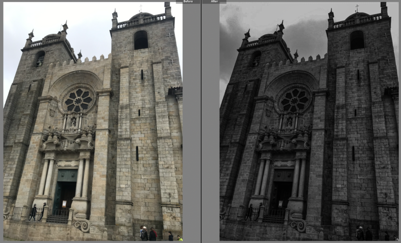This screenshot has width=401, height=243.
Task: Click the Before label tab
Action: click(x=188, y=2)
